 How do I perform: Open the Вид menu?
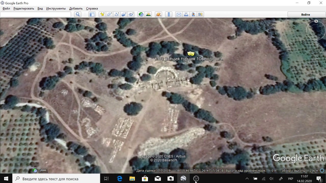[40, 8]
